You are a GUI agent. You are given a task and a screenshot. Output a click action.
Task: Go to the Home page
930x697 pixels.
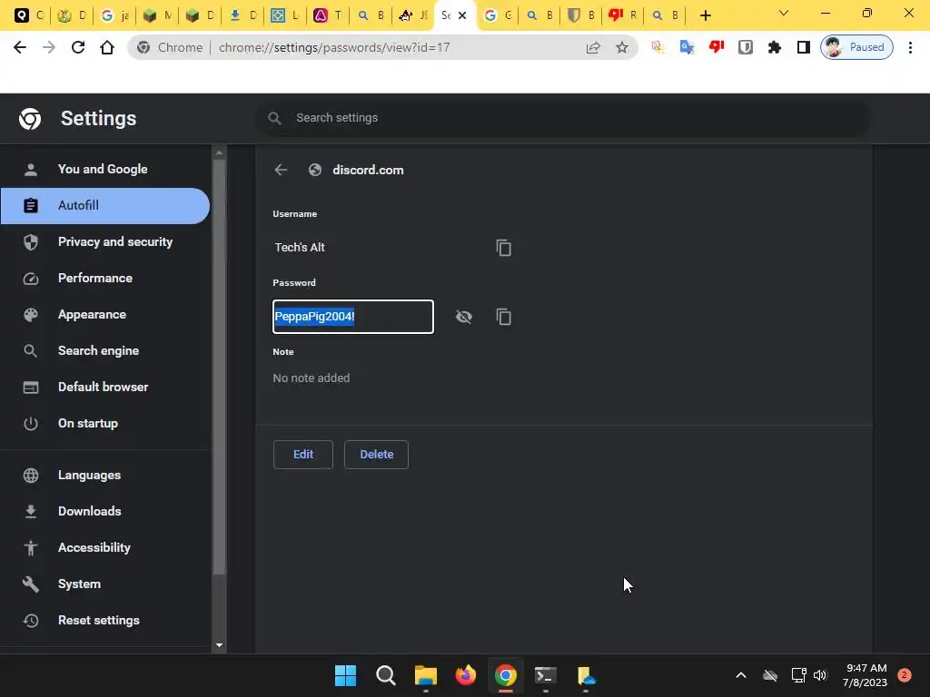tap(107, 47)
